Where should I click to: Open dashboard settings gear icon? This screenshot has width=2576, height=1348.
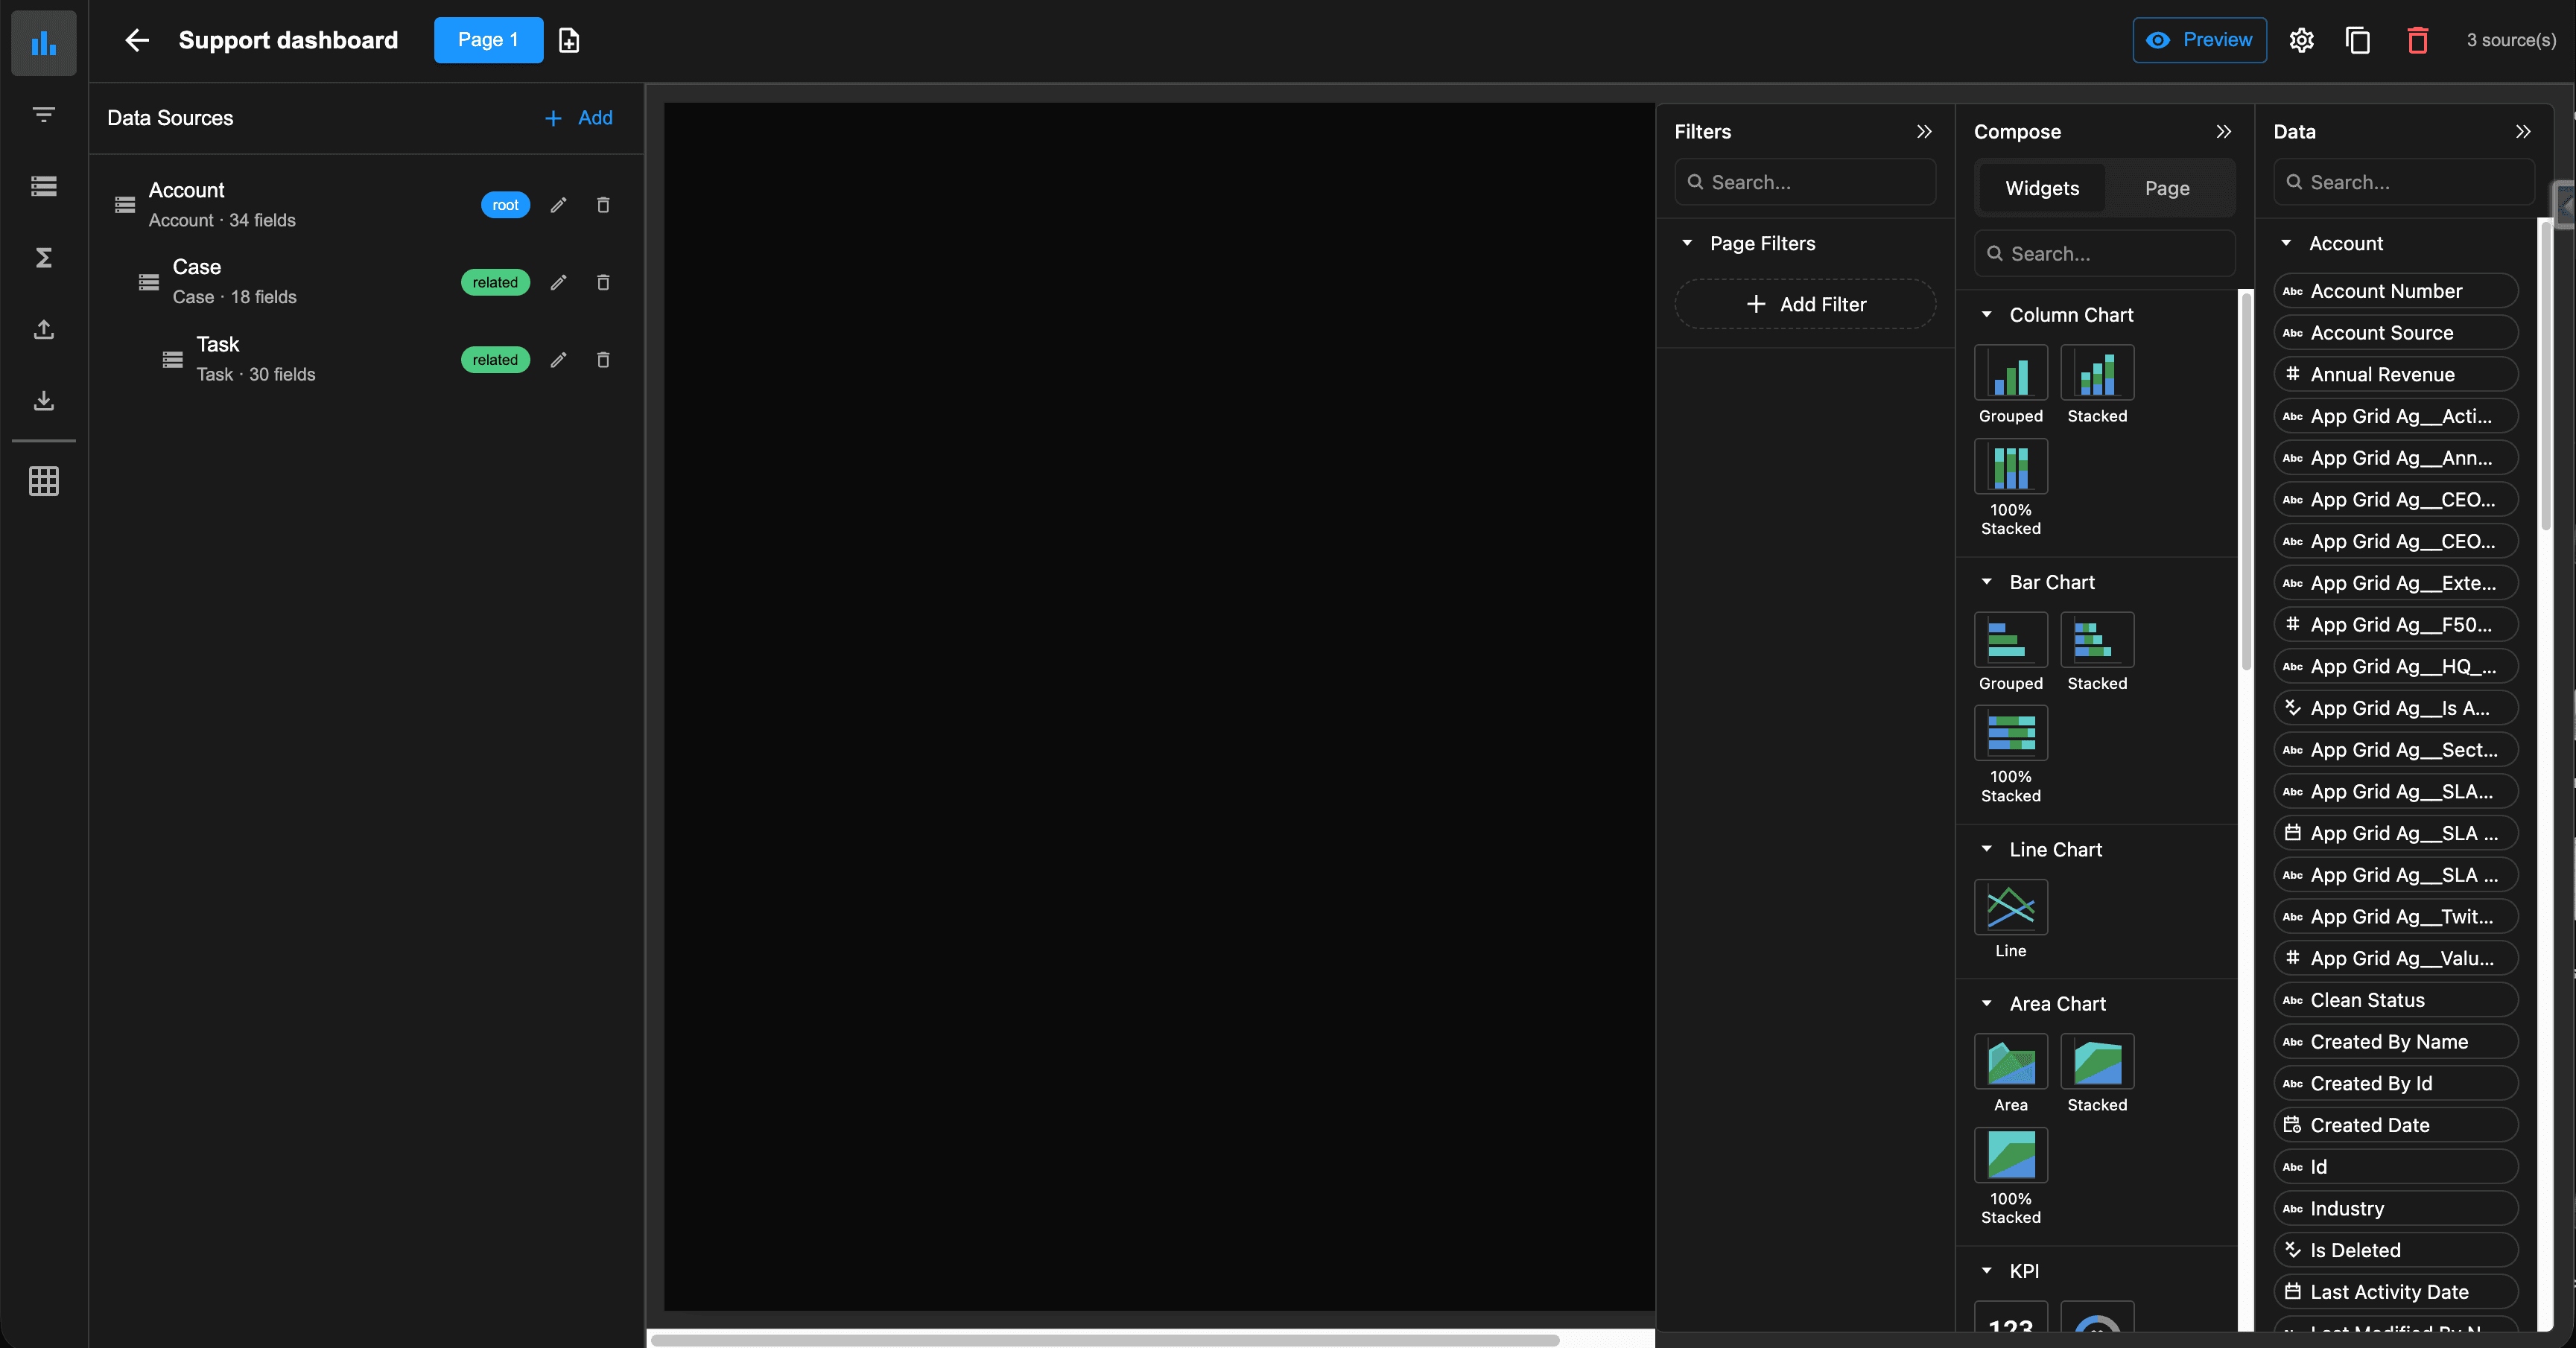point(2301,40)
